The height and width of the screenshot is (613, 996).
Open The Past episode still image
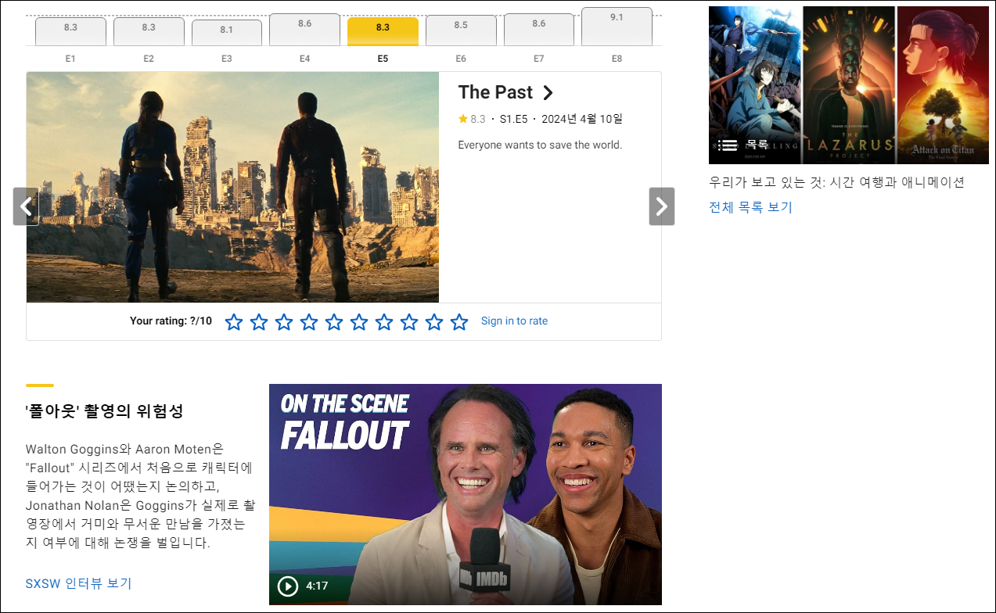232,187
